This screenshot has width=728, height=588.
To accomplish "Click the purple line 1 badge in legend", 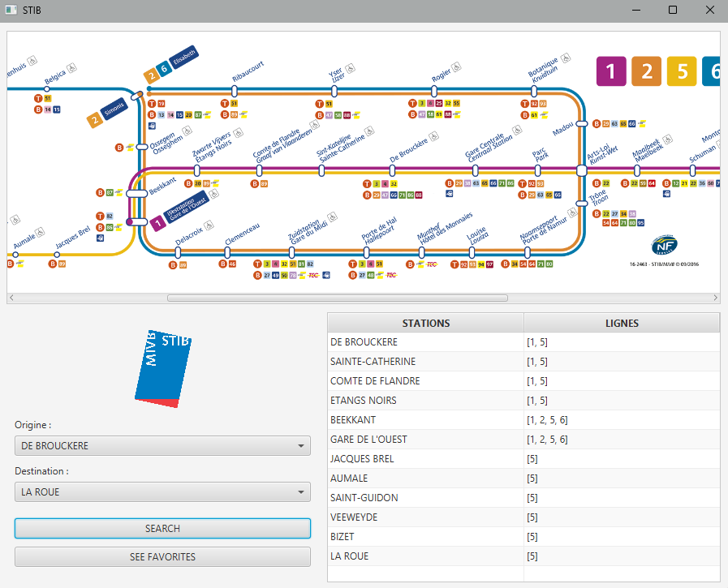I will click(x=611, y=71).
